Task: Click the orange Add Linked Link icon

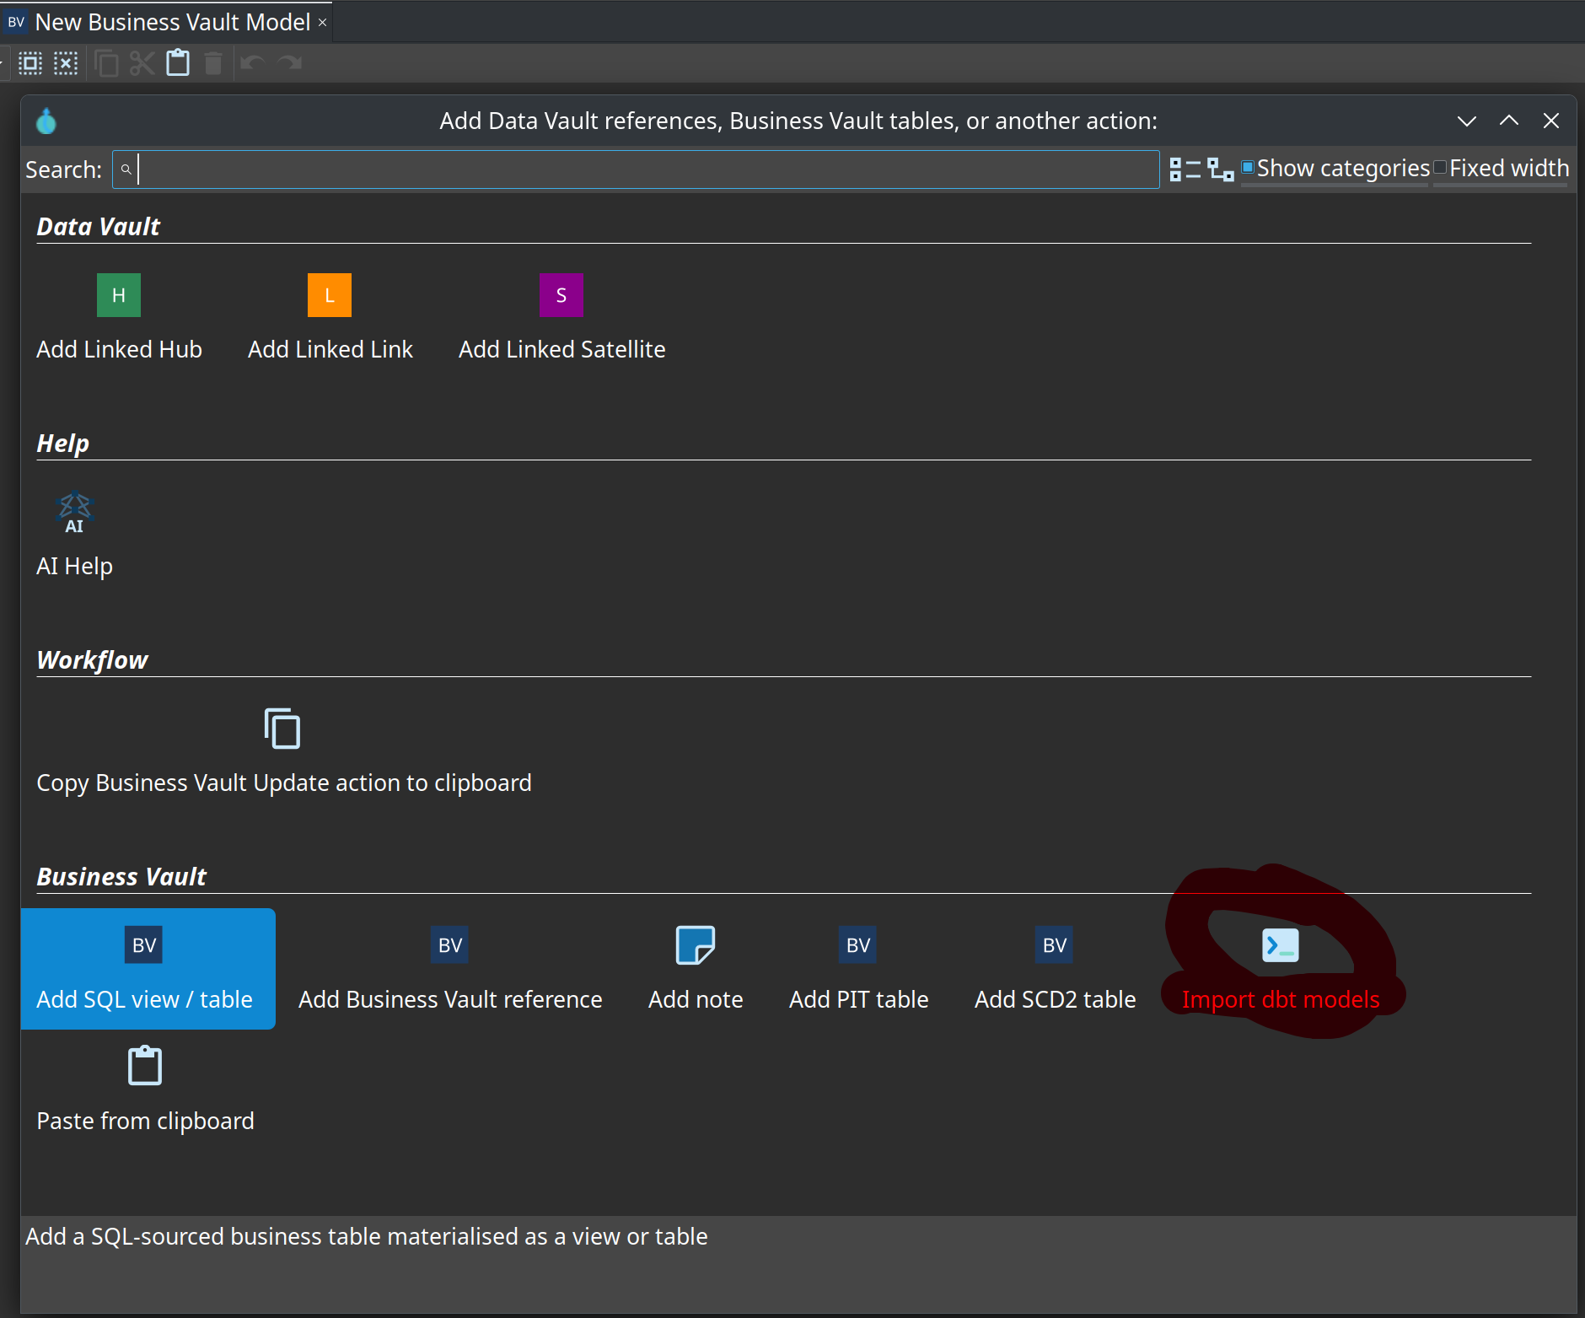Action: [x=330, y=295]
